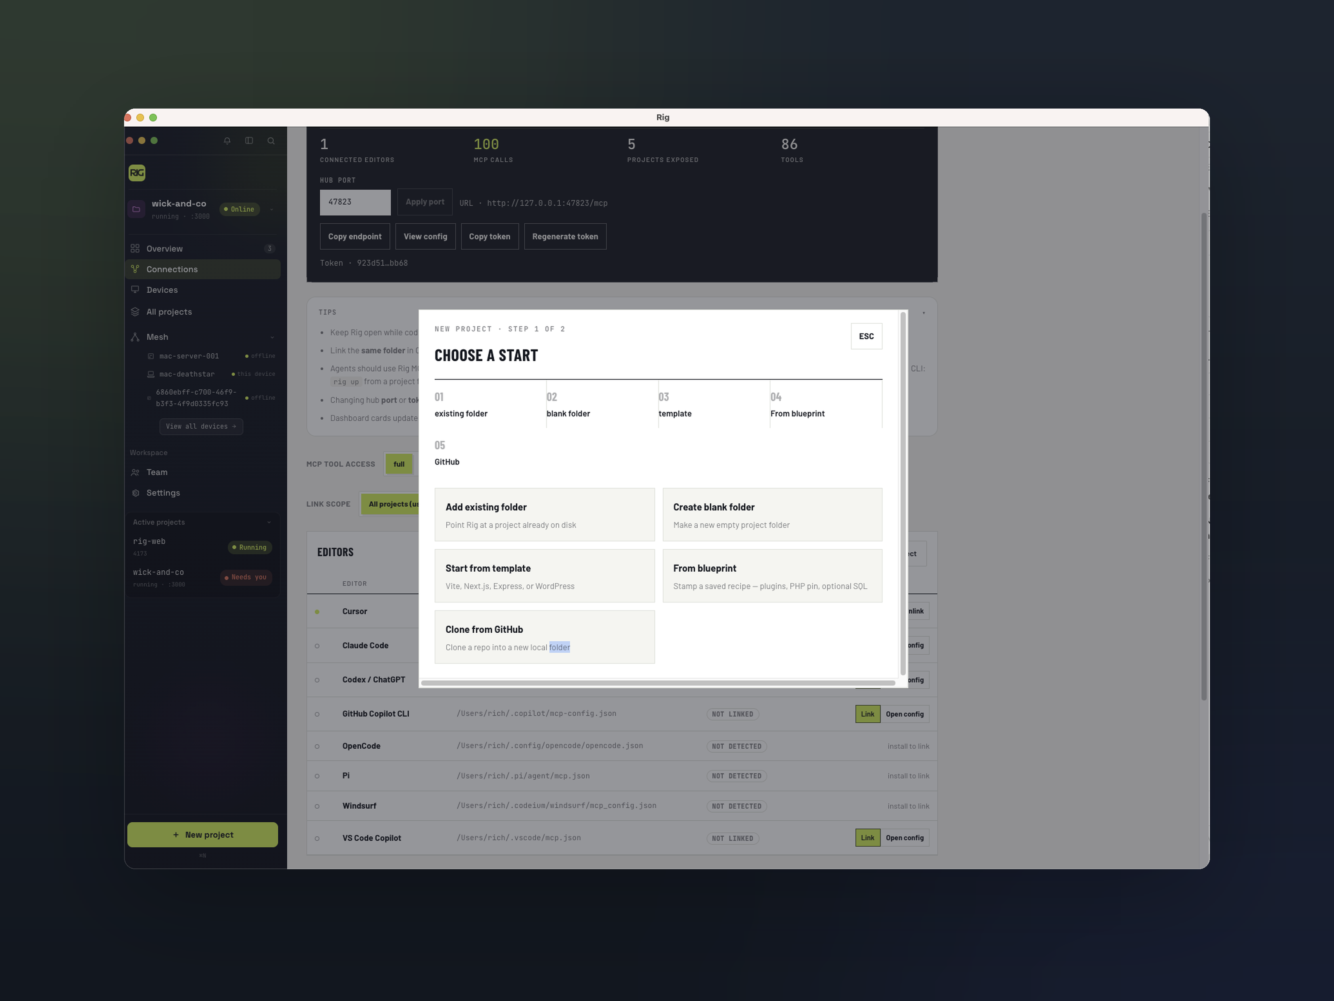Open the Overview sidebar item
1334x1001 pixels.
[203, 249]
